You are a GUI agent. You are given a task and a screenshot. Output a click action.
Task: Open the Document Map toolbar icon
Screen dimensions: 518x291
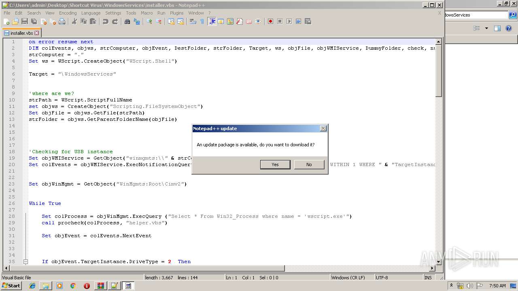pyautogui.click(x=230, y=21)
